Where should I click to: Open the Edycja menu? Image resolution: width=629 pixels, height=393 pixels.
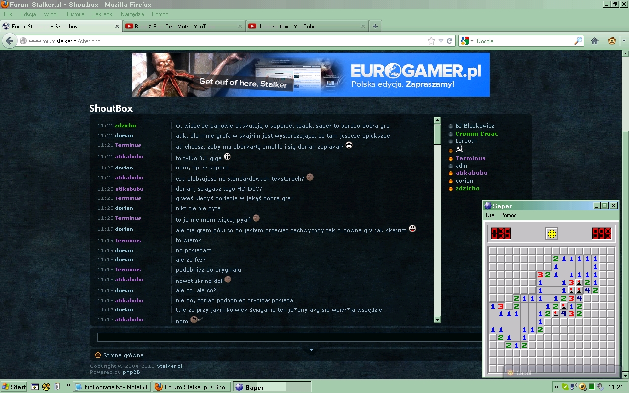pyautogui.click(x=28, y=14)
